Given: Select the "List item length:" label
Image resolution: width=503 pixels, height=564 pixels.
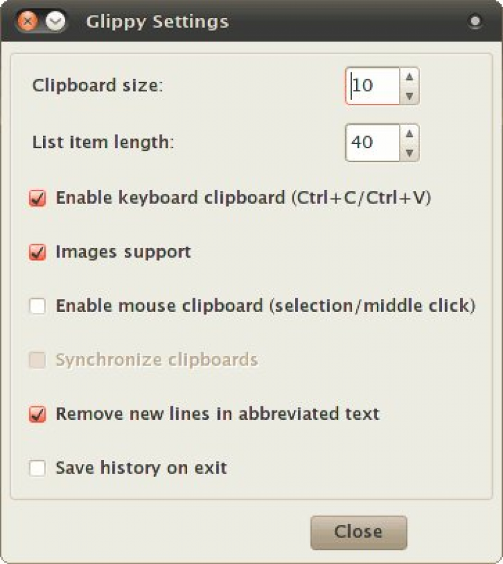Looking at the screenshot, I should [x=103, y=143].
